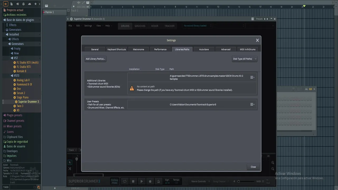Select Serum 2 in the plugin tree
This screenshot has width=338, height=190.
tap(21, 93)
